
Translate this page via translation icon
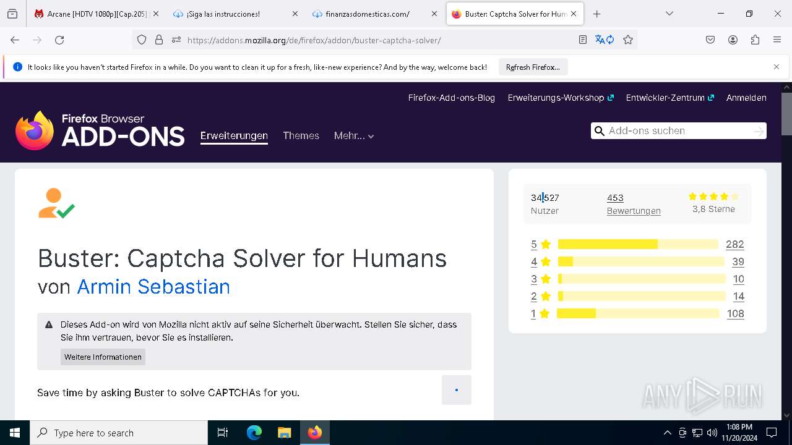coord(605,40)
